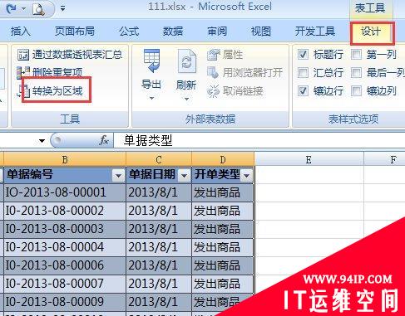Click the 属性 properties icon
The height and width of the screenshot is (316, 405).
[x=214, y=55]
